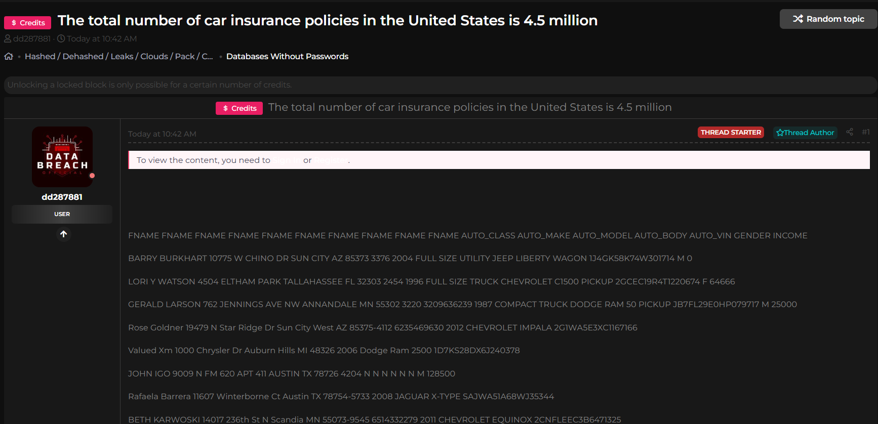Click the BARRY BURKHART data row
The height and width of the screenshot is (424, 878).
[x=410, y=258]
